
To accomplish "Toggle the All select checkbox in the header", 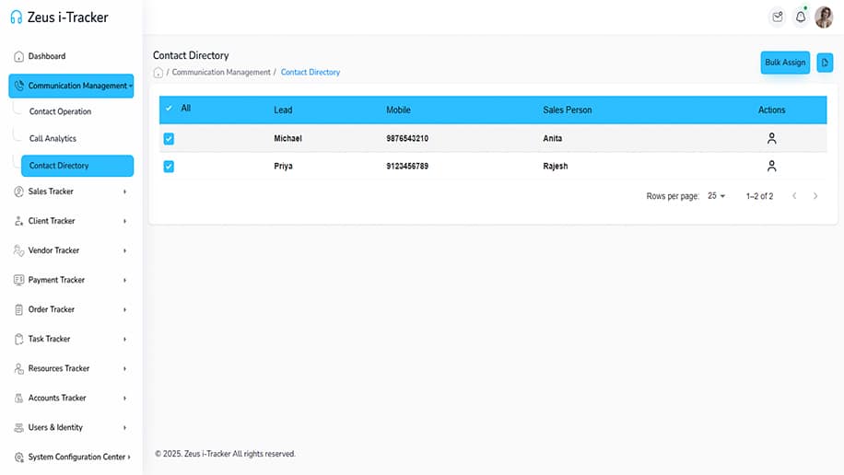I will point(169,109).
